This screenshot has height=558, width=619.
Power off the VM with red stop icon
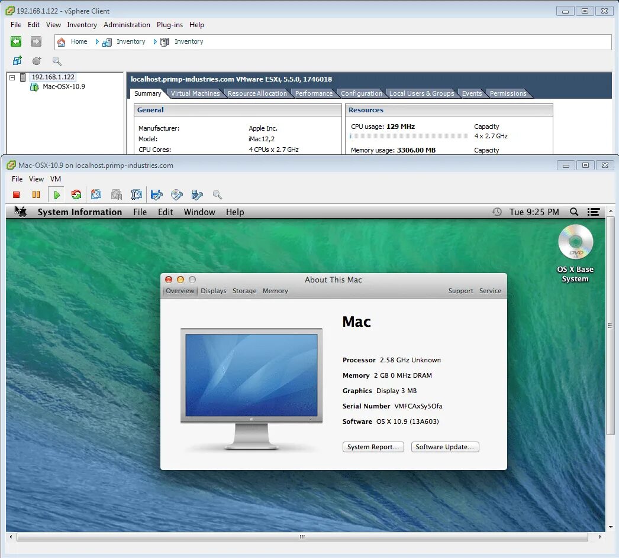click(x=16, y=194)
